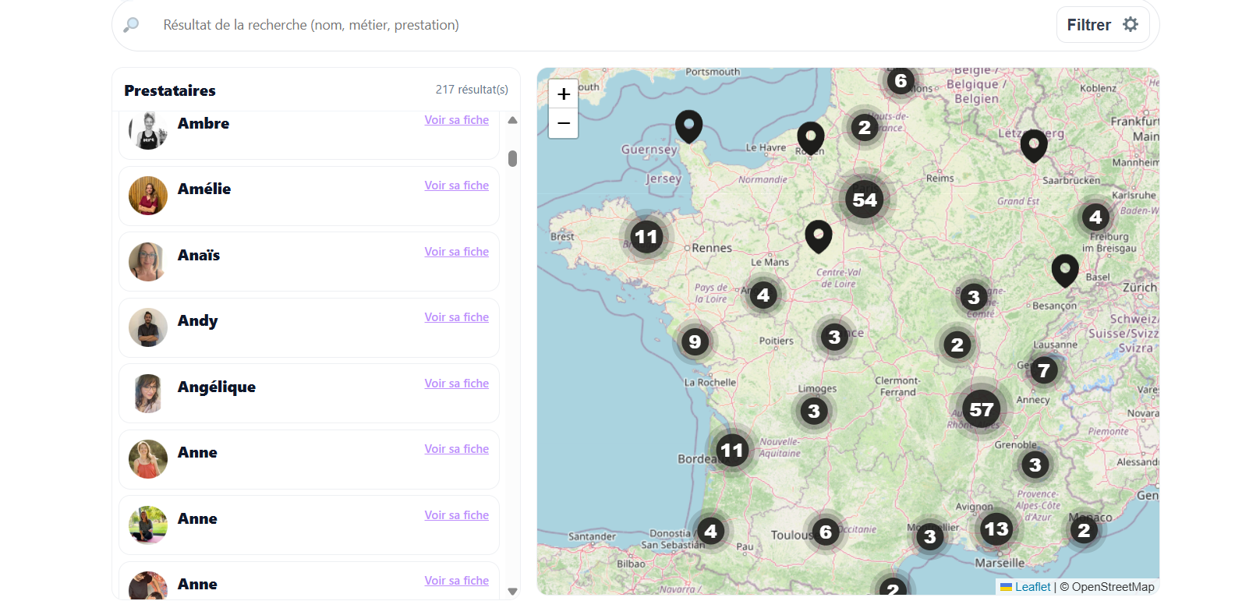
Task: Open the cluster marker showing 54
Action: point(865,200)
